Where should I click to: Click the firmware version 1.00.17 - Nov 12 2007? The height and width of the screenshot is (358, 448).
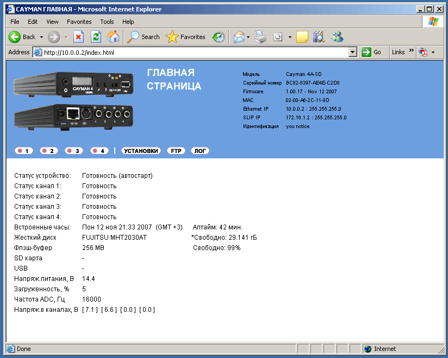click(311, 92)
